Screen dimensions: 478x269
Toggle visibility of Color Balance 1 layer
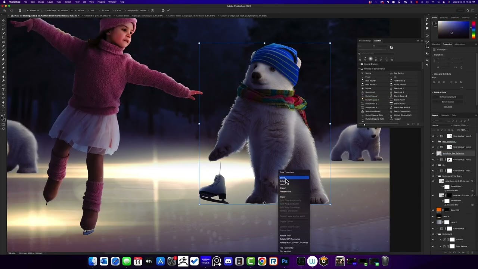coord(433,246)
